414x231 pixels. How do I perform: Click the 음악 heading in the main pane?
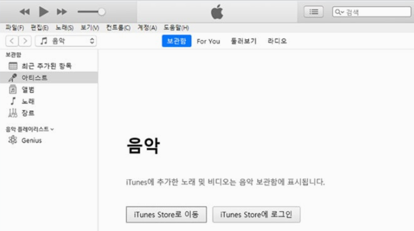(143, 146)
